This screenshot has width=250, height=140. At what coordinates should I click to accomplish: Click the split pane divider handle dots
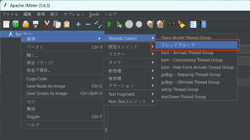[106, 130]
